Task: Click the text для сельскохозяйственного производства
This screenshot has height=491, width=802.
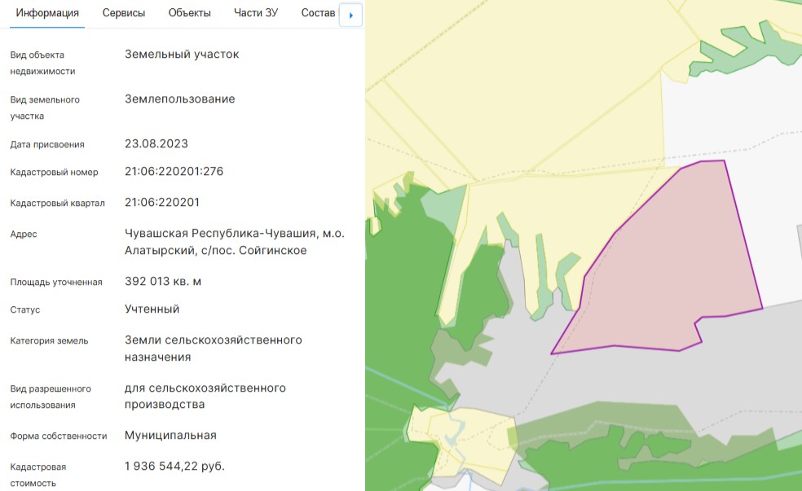Action: [205, 396]
